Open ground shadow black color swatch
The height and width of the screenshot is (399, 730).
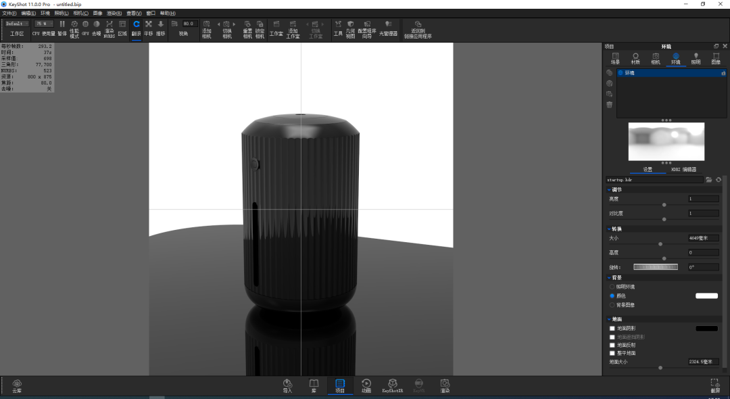coord(707,328)
